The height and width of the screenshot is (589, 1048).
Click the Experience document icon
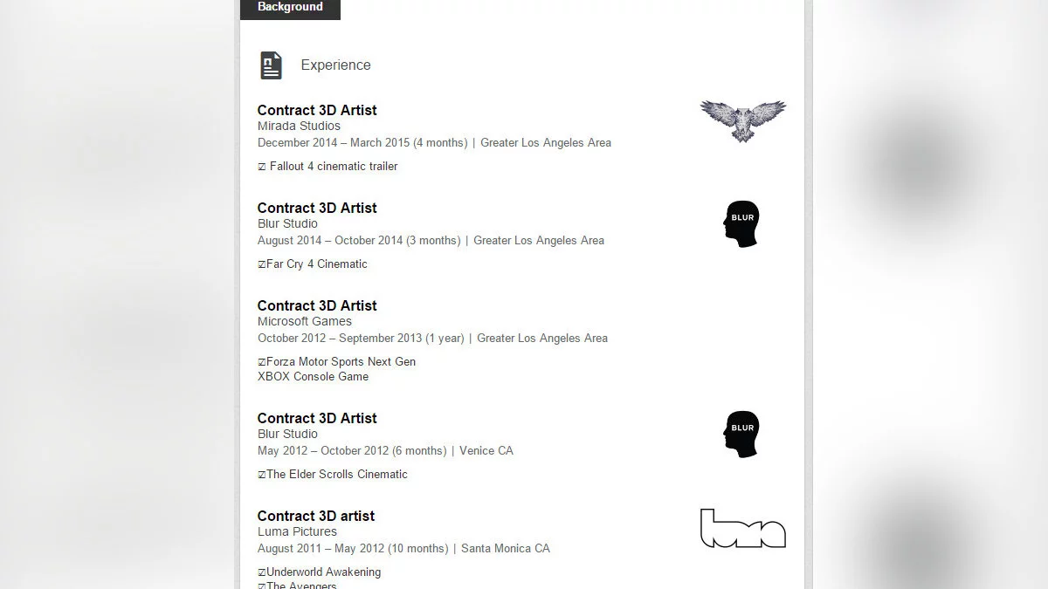click(x=271, y=65)
